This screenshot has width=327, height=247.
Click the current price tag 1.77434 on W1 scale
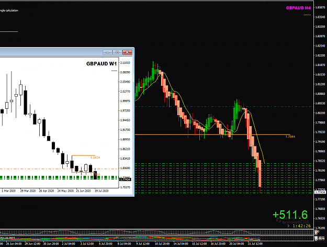click(125, 179)
